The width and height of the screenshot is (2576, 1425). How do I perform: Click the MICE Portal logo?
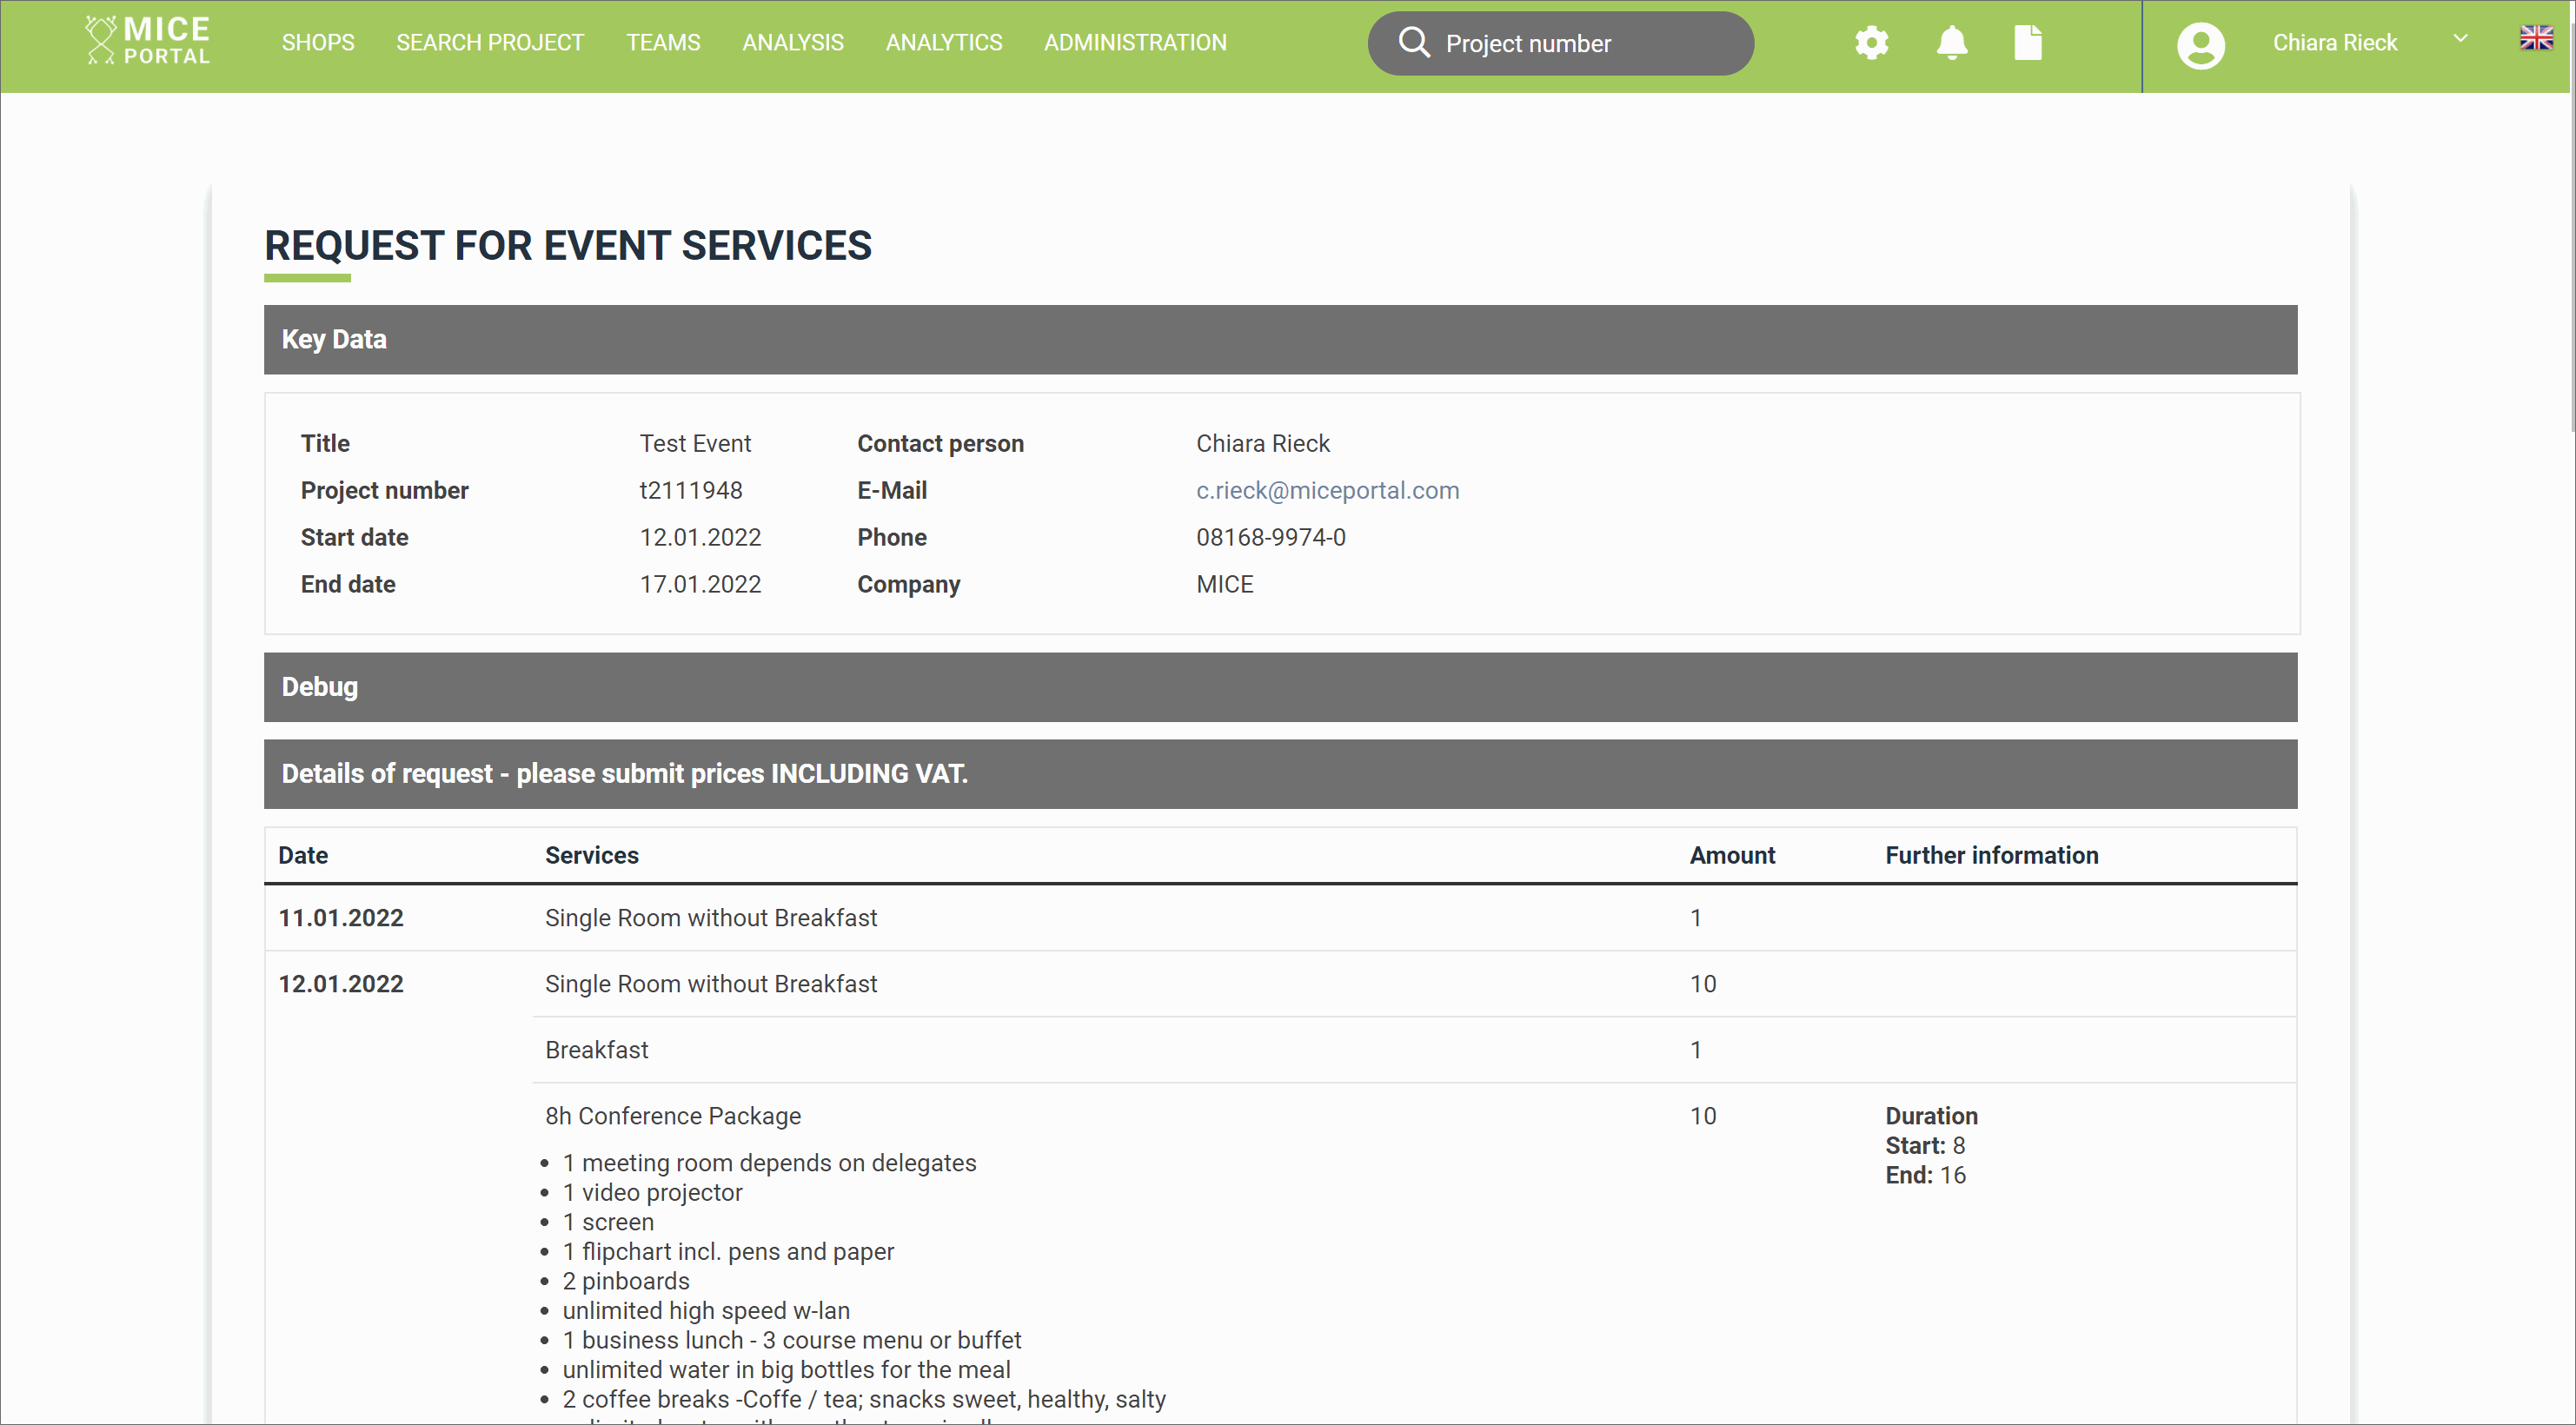pos(148,41)
